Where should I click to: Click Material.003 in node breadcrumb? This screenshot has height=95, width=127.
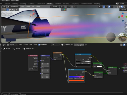[29, 49]
